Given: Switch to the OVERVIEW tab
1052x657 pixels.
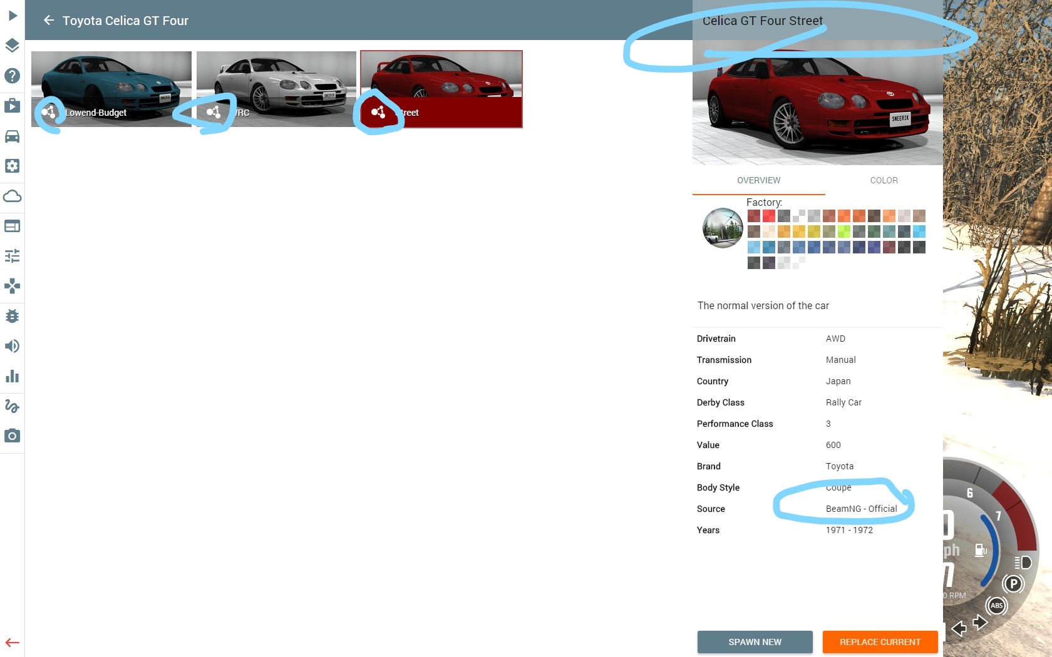Looking at the screenshot, I should [x=758, y=180].
